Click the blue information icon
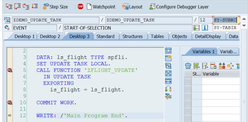This screenshot has height=122, width=248. pos(205,28)
